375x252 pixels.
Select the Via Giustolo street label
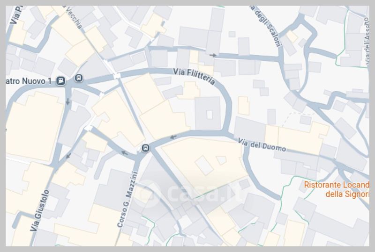point(40,210)
